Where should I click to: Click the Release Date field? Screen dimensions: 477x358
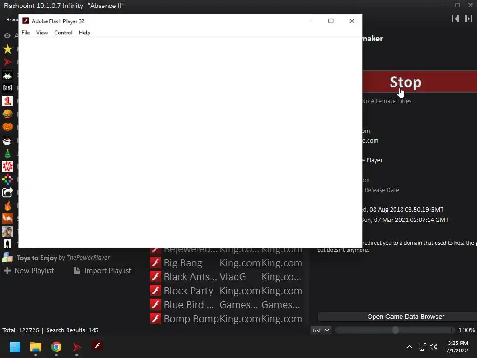point(382,190)
